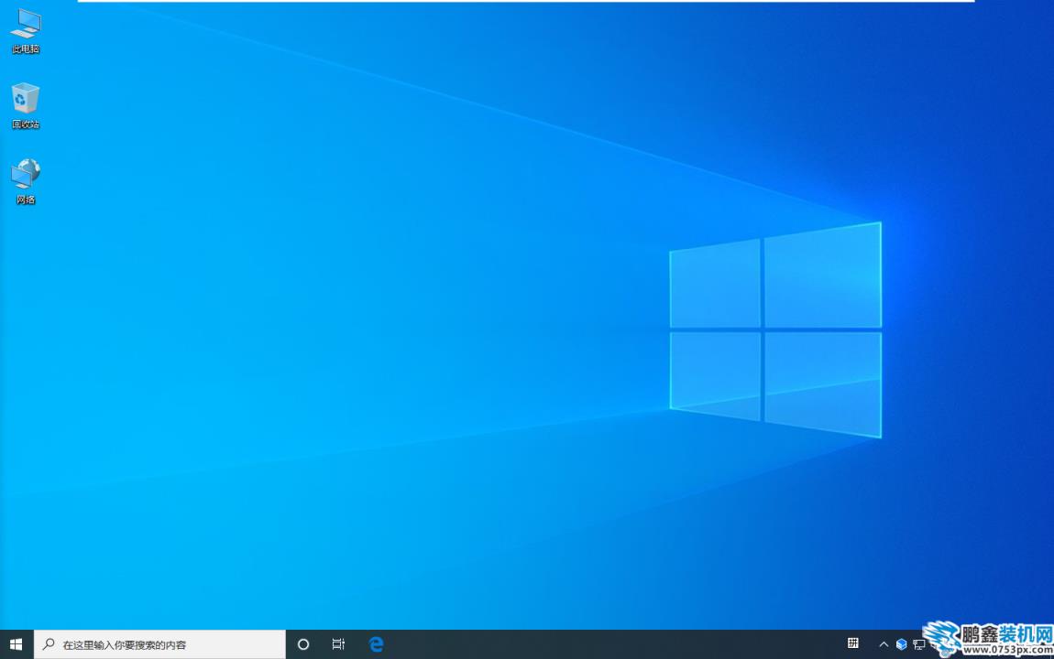Open the Windows Start menu
Viewport: 1054px width, 659px height.
(x=16, y=644)
